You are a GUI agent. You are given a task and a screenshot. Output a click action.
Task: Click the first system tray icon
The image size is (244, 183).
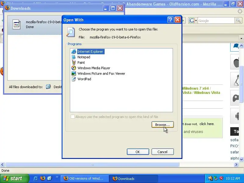tap(210, 178)
